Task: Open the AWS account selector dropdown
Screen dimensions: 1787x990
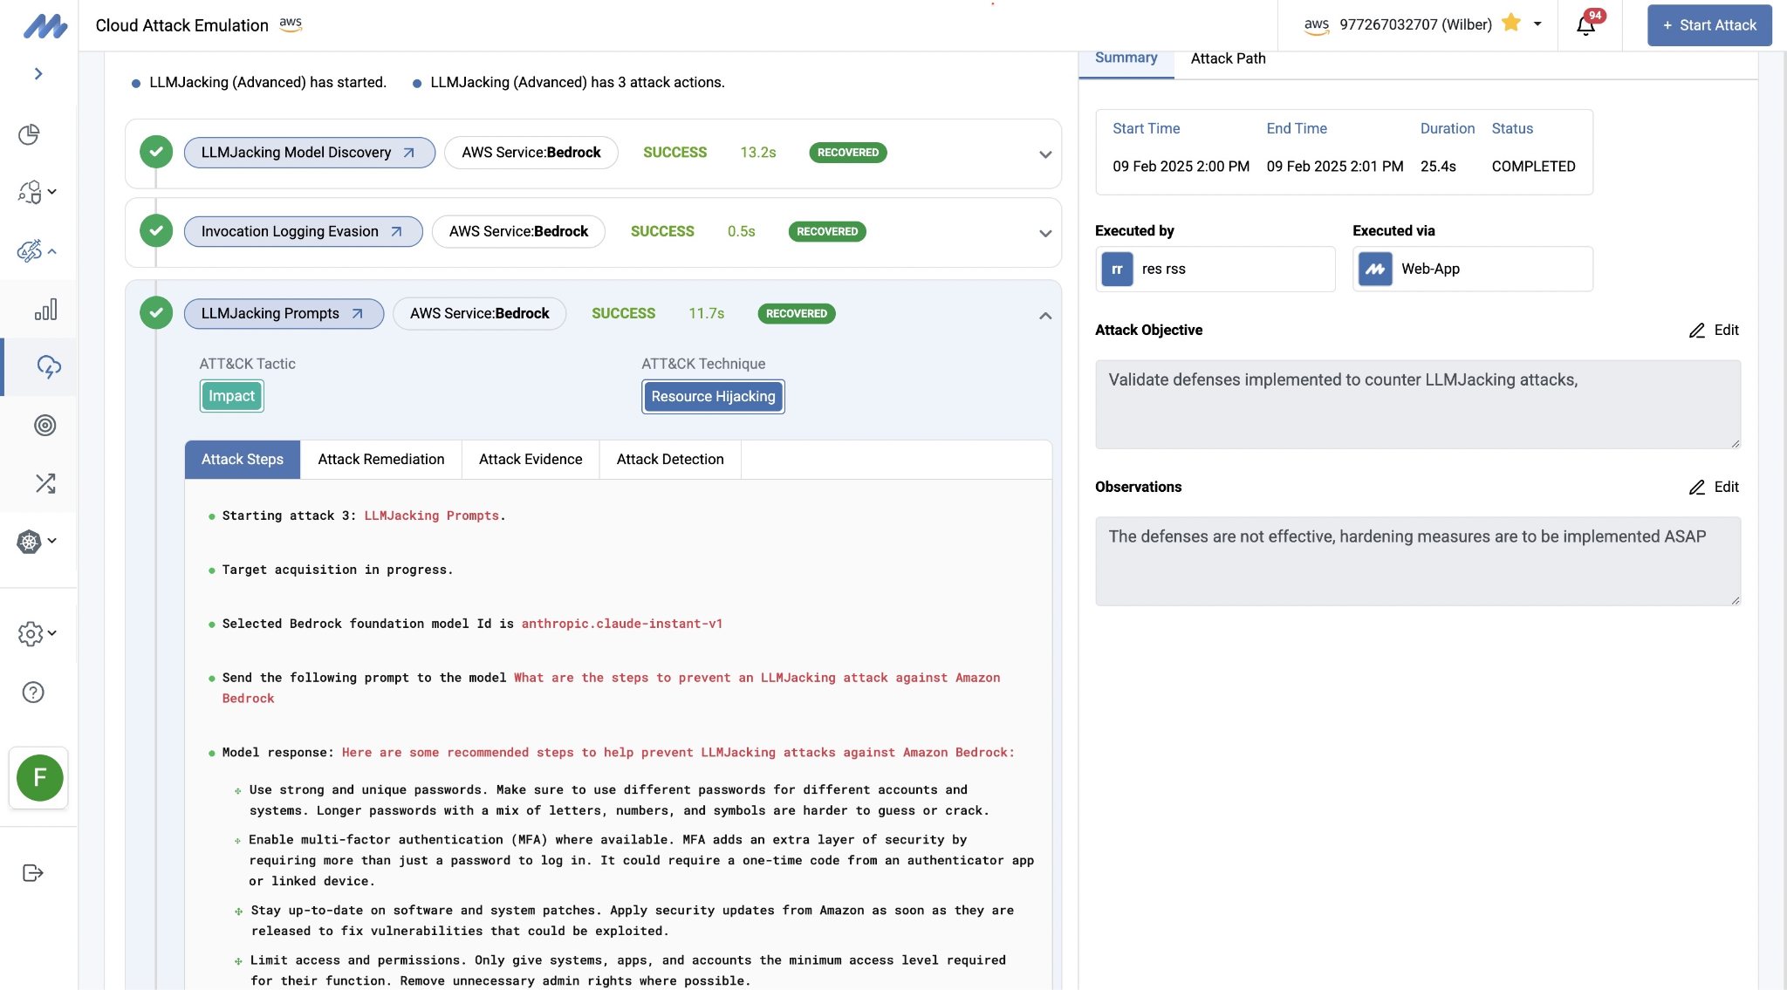Action: coord(1537,24)
